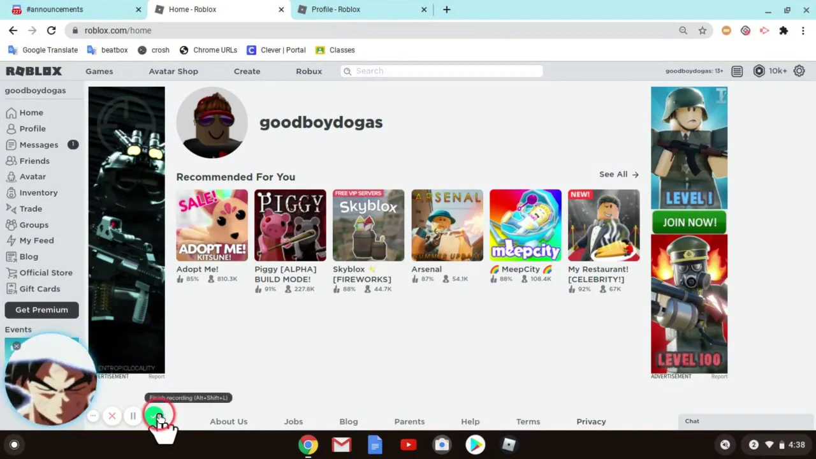The image size is (816, 459).
Task: Open YouTube from the shelf
Action: pyautogui.click(x=409, y=444)
